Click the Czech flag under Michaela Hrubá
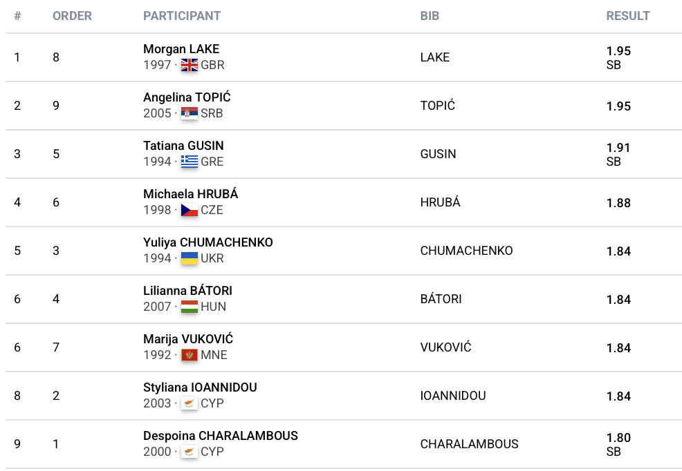 [189, 211]
